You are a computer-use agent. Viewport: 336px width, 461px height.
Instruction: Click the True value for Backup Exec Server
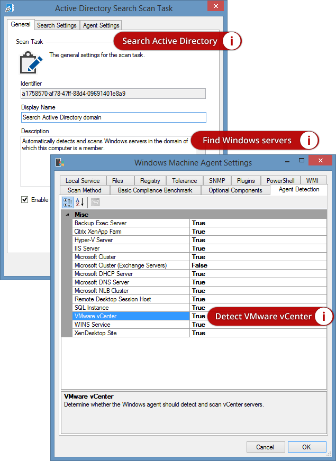pos(258,223)
